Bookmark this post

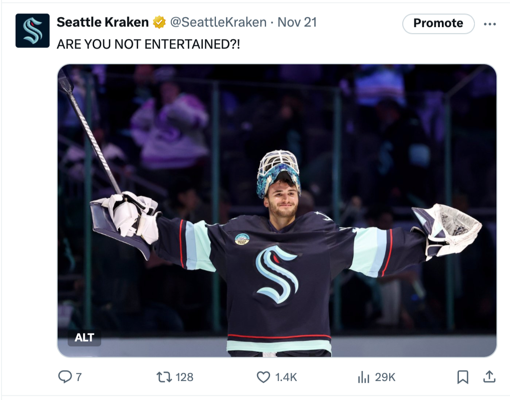462,377
